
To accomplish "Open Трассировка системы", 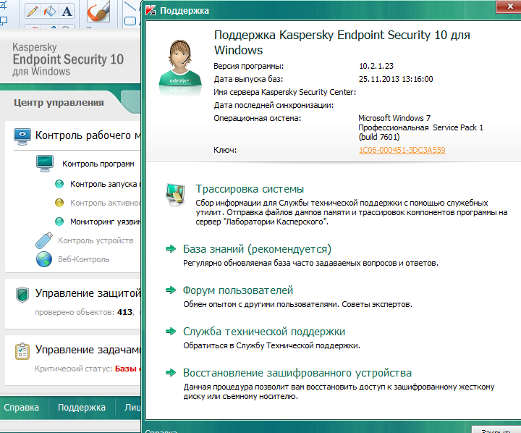I will (250, 189).
